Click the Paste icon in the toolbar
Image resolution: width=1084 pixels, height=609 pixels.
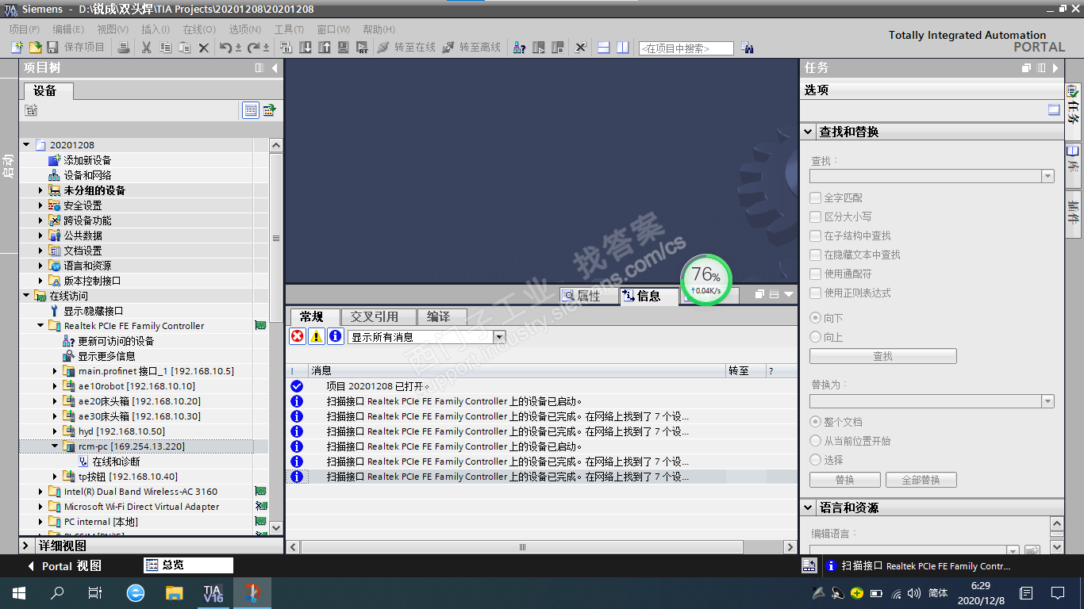[184, 48]
